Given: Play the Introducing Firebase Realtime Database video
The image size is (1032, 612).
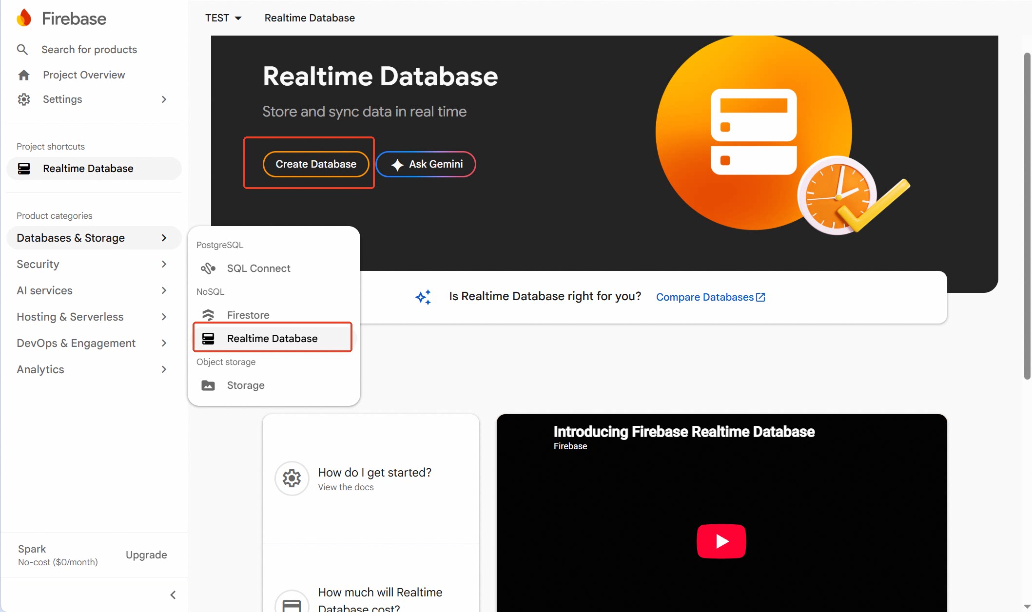Looking at the screenshot, I should (x=721, y=541).
